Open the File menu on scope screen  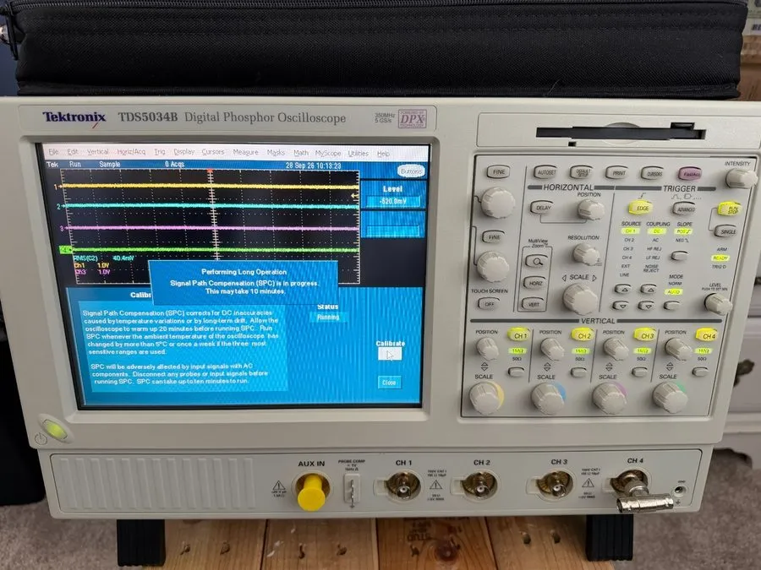[53, 152]
